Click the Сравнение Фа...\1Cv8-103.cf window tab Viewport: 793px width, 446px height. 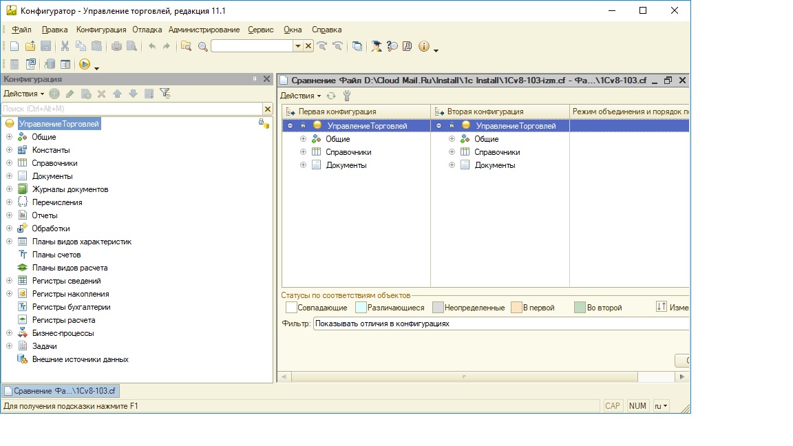pos(60,391)
